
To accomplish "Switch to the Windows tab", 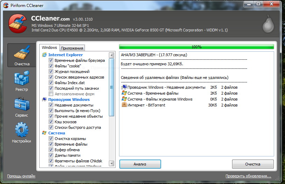I will [49, 48].
